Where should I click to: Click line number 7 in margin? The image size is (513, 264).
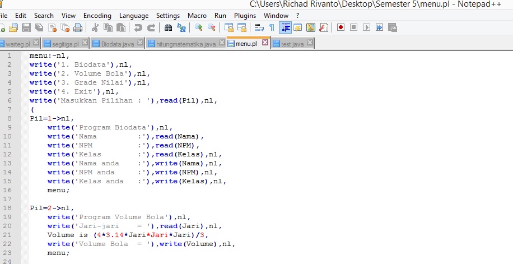[9, 109]
